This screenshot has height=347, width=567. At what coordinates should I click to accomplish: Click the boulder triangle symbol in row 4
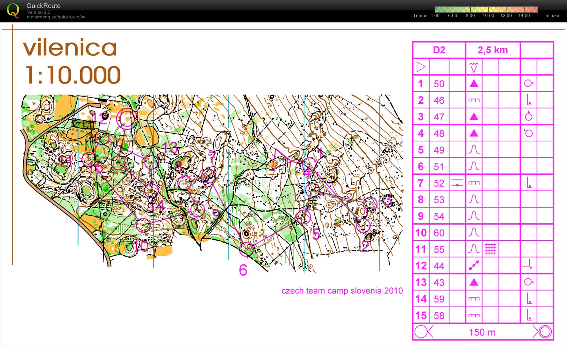[x=474, y=133]
